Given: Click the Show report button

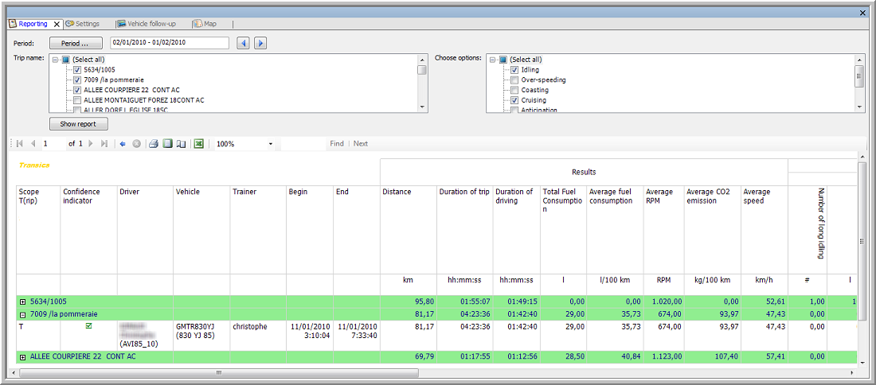Looking at the screenshot, I should pos(78,124).
